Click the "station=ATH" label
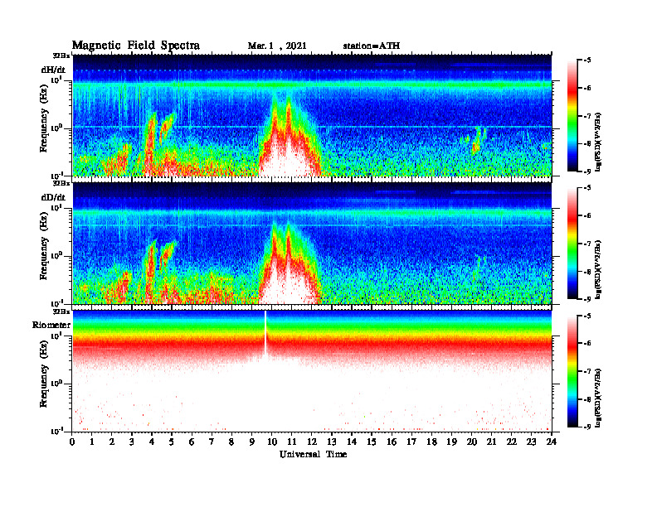This screenshot has height=507, width=657. [x=372, y=46]
